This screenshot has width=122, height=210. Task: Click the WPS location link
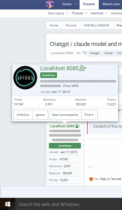(74, 86)
